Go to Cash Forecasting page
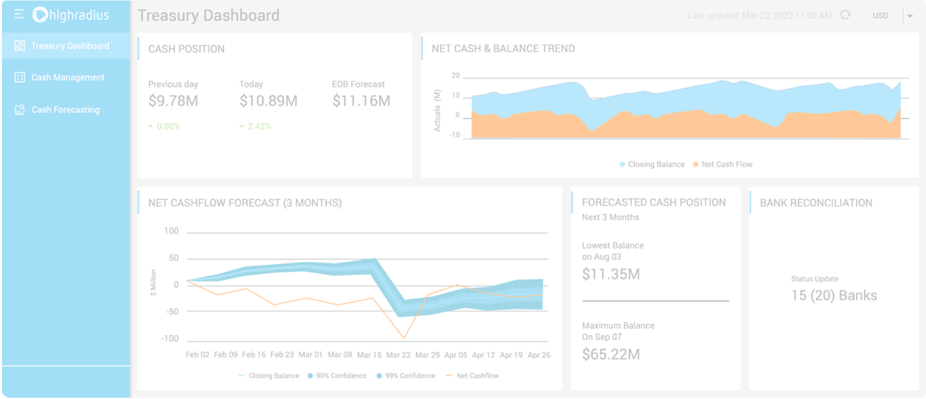The width and height of the screenshot is (926, 399). [x=65, y=110]
